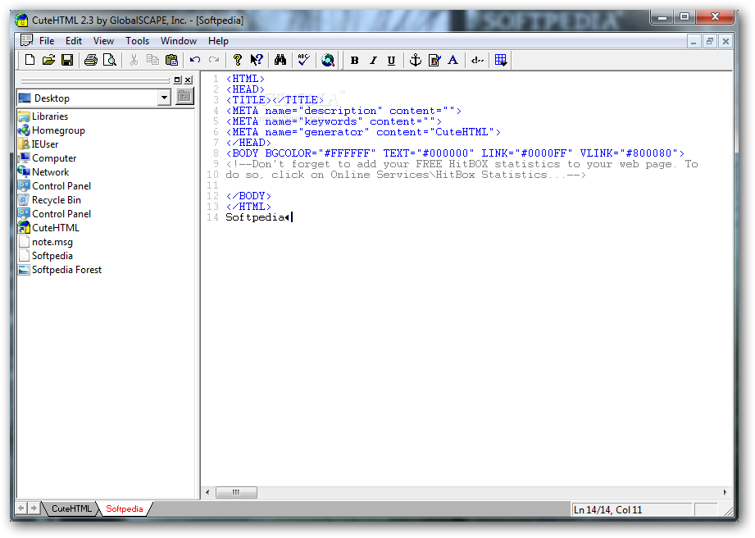Insert an HTML comment tag

pyautogui.click(x=477, y=60)
